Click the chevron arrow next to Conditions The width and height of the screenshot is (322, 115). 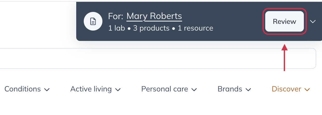click(47, 90)
